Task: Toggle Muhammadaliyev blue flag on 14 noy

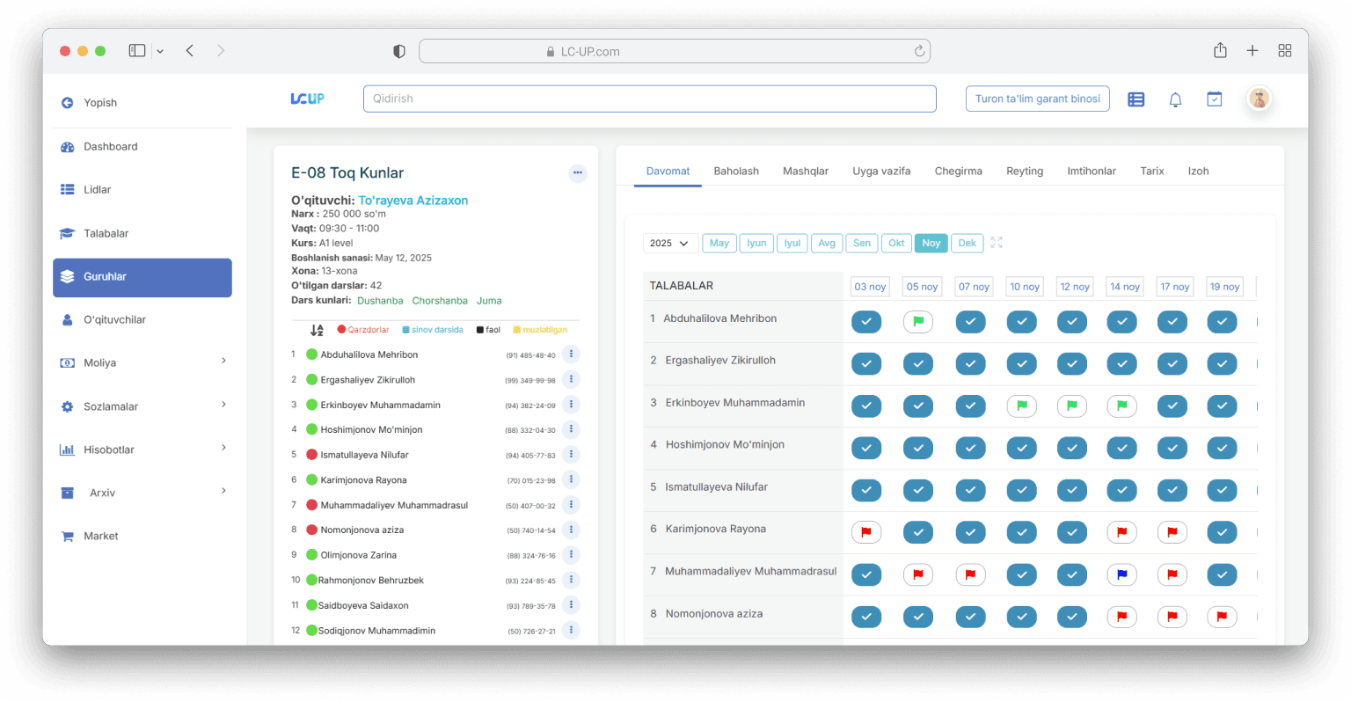Action: [x=1121, y=574]
